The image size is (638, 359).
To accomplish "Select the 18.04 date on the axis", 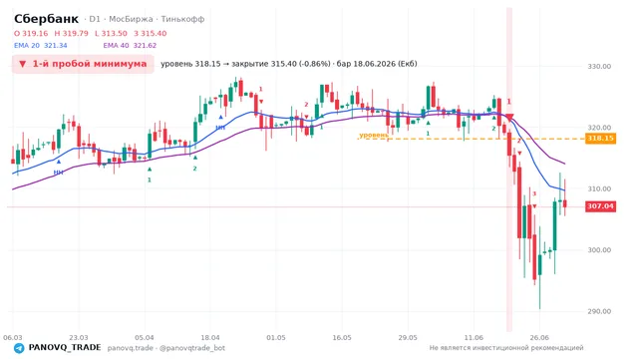I will click(x=210, y=337).
